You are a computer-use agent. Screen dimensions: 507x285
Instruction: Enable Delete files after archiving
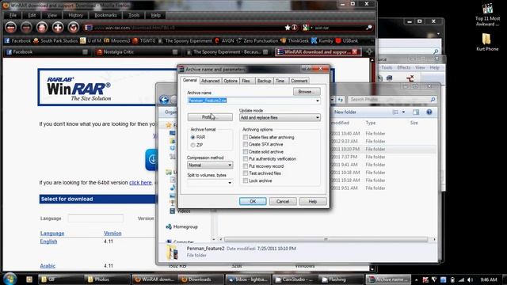click(x=246, y=137)
